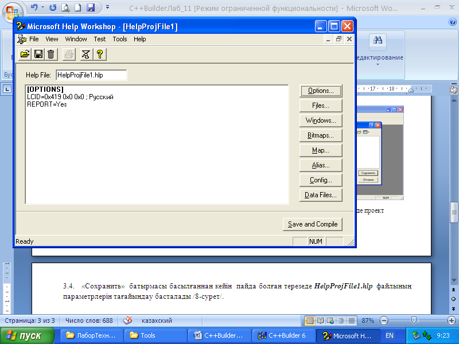Viewport: 459px width, 344px height.
Task: Click the trash can toolbar icon
Action: click(x=51, y=54)
